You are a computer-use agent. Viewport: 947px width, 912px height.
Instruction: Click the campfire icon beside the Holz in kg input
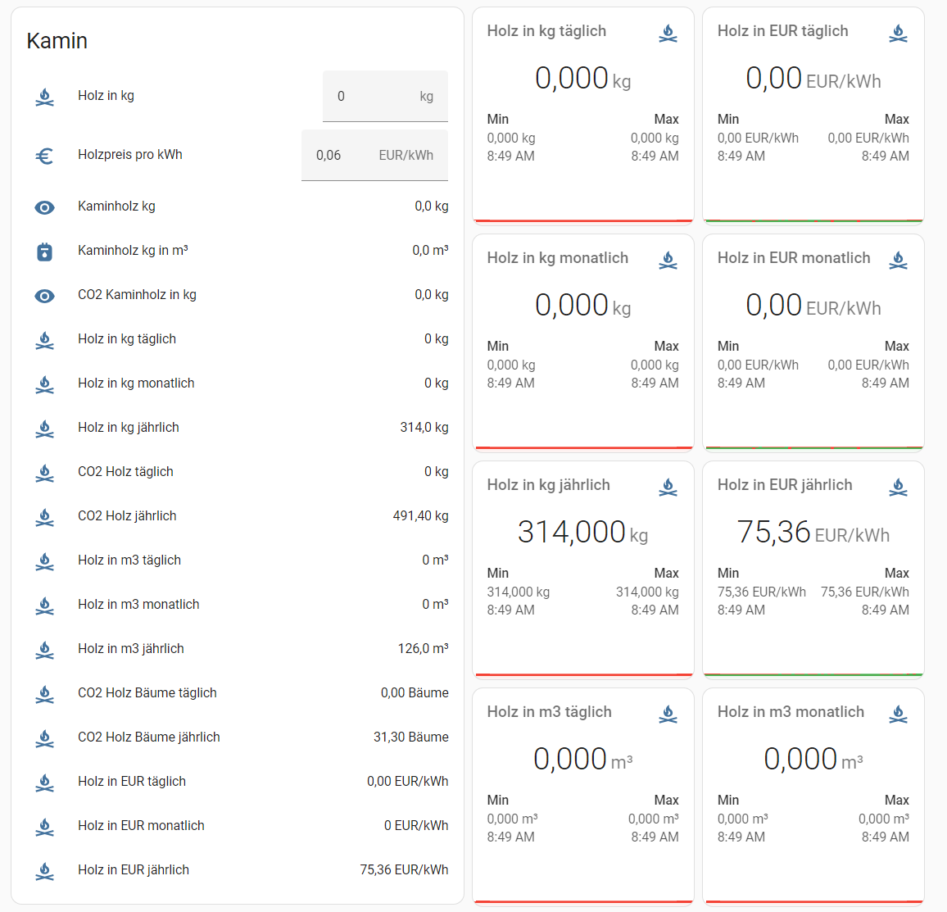[x=45, y=97]
